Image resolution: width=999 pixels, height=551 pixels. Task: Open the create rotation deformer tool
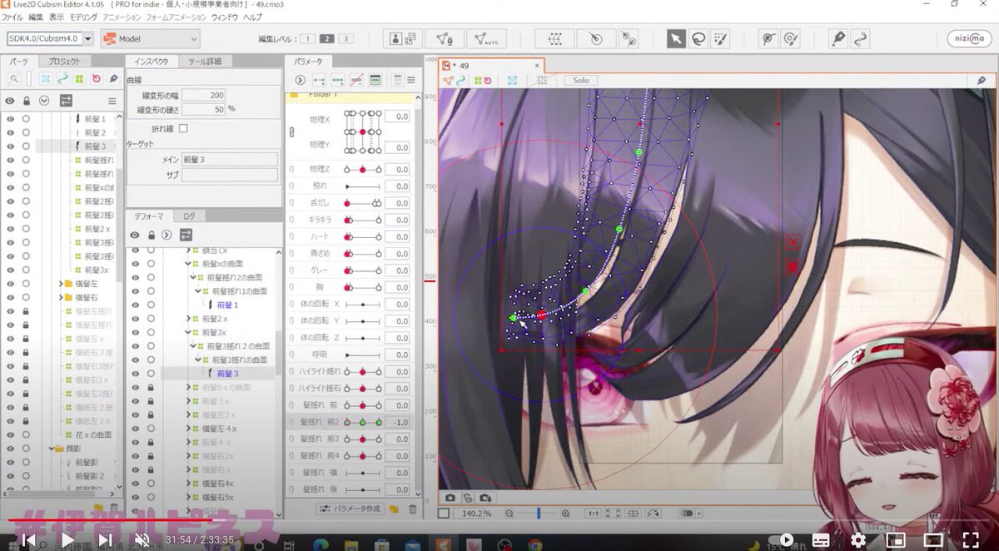pos(594,38)
